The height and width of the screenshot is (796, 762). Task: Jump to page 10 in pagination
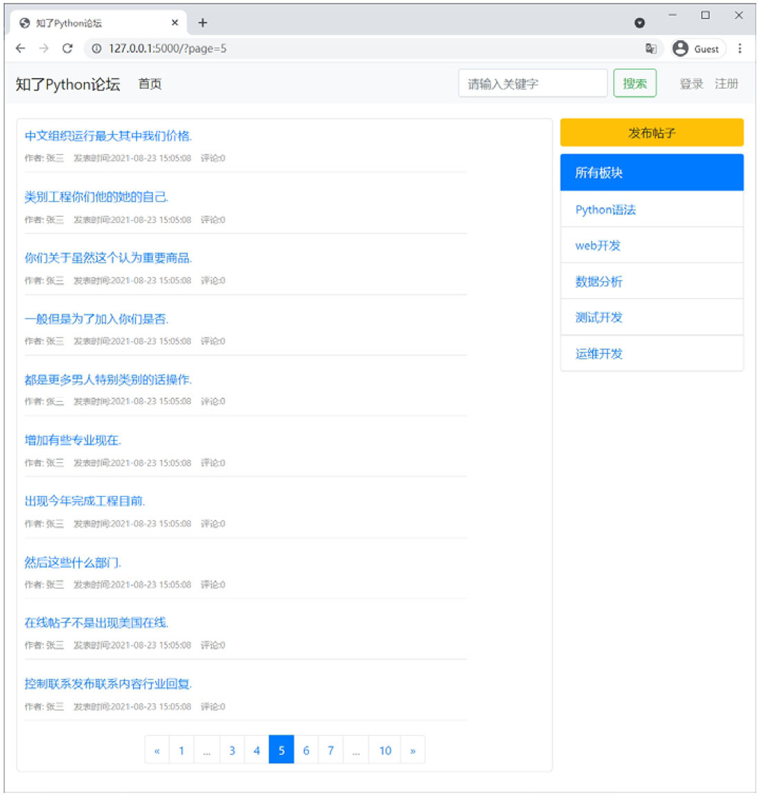coord(385,750)
